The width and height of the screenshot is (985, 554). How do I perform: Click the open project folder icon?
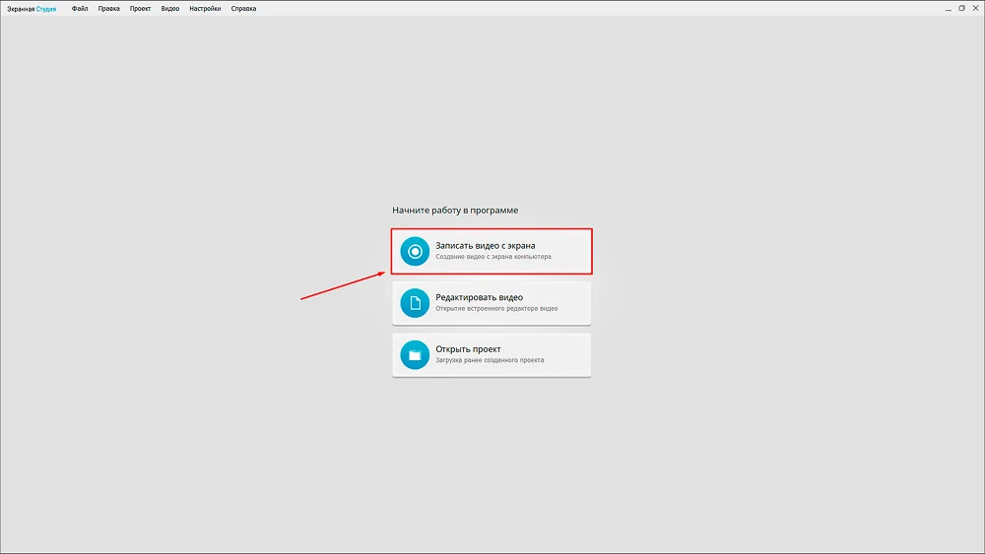coord(415,355)
